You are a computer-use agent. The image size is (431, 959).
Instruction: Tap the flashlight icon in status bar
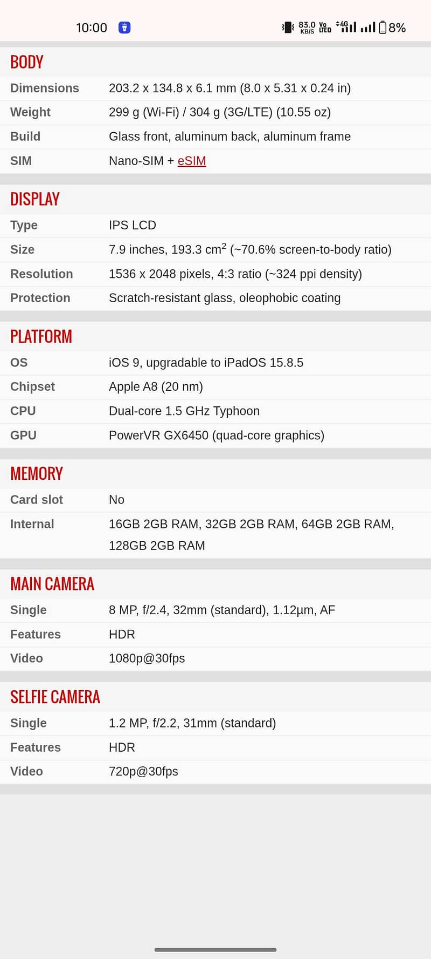(124, 28)
